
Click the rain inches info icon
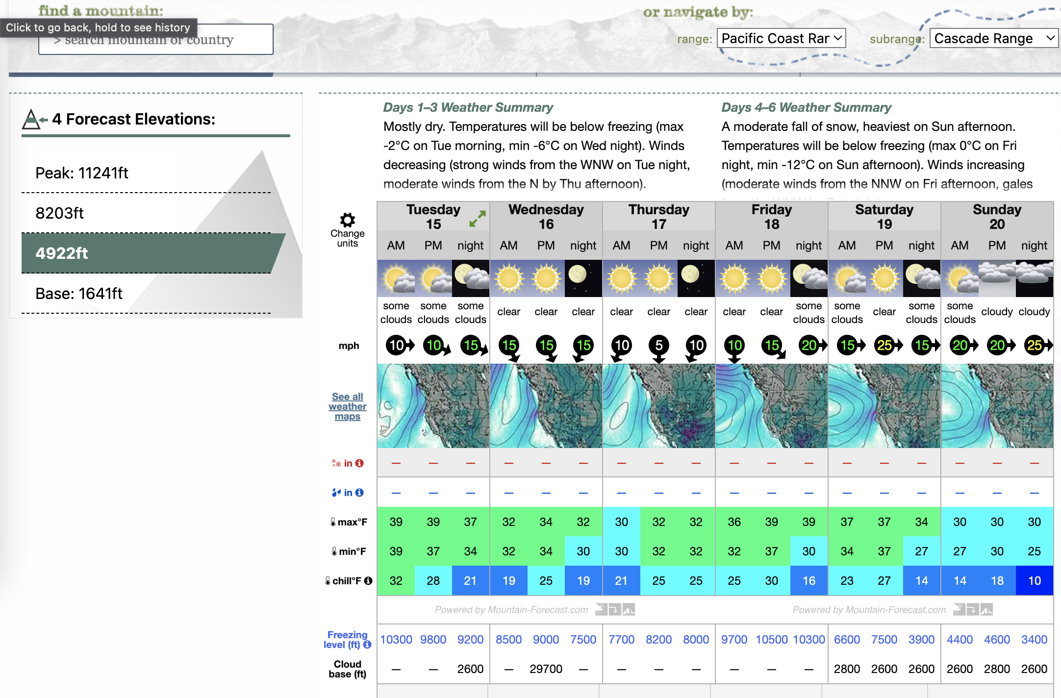click(x=359, y=493)
